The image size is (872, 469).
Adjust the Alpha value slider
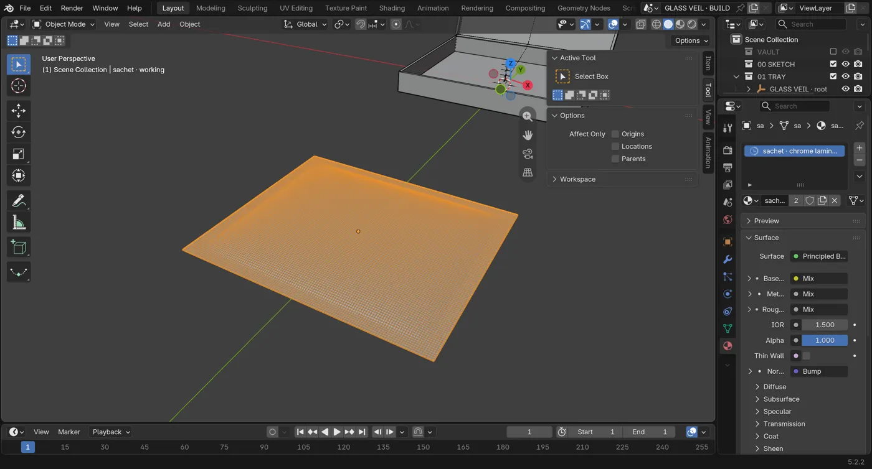pyautogui.click(x=825, y=340)
